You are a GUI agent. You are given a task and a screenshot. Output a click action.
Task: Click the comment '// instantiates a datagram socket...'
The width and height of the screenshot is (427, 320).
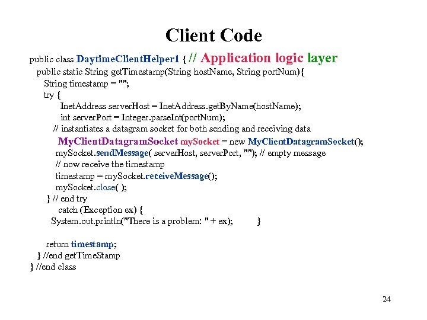pyautogui.click(x=182, y=129)
